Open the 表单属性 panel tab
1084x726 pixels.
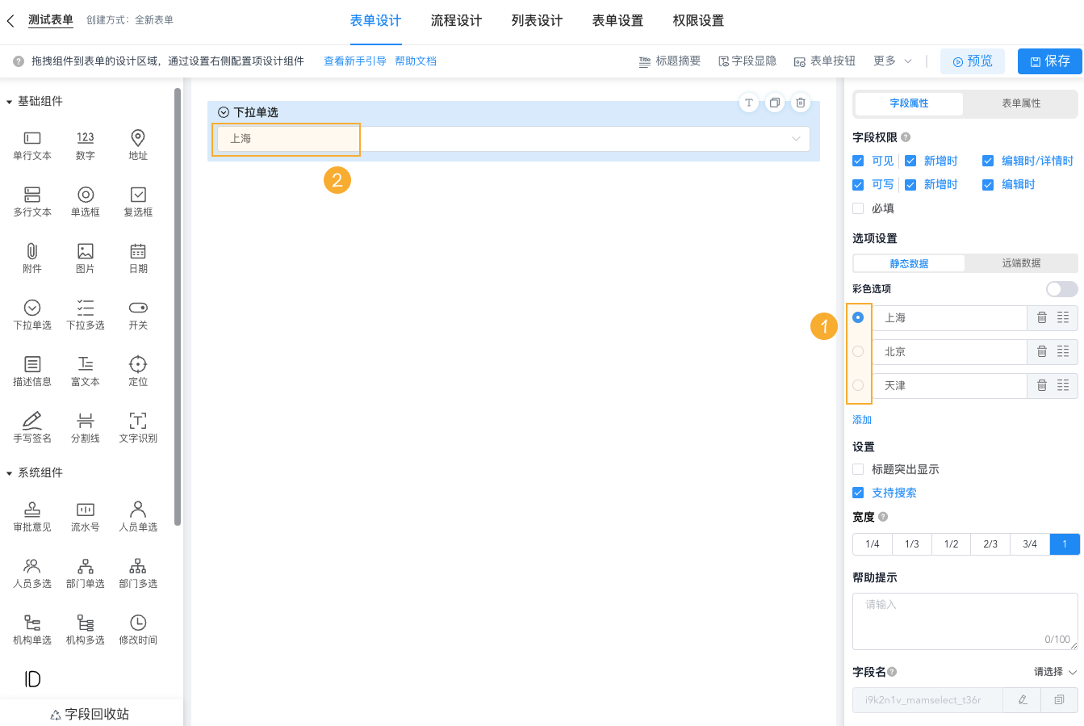click(1020, 104)
